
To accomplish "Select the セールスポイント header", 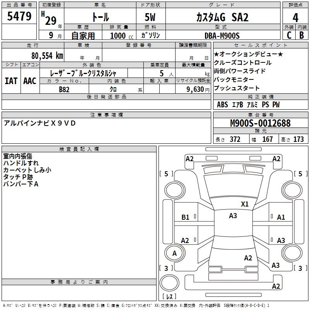I will click(x=260, y=45).
